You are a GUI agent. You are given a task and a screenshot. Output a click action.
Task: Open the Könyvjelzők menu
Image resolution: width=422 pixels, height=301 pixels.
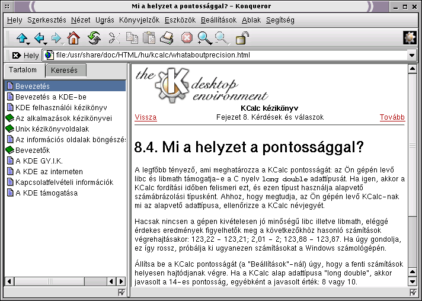(139, 20)
